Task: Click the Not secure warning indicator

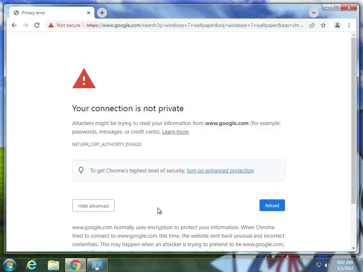Action: tap(65, 25)
